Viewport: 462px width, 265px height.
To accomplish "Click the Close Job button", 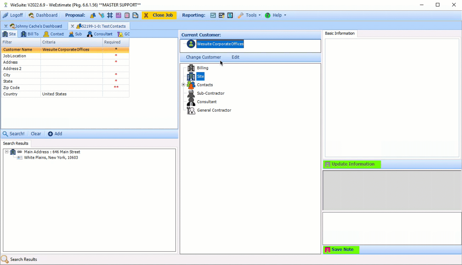I will pos(159,15).
